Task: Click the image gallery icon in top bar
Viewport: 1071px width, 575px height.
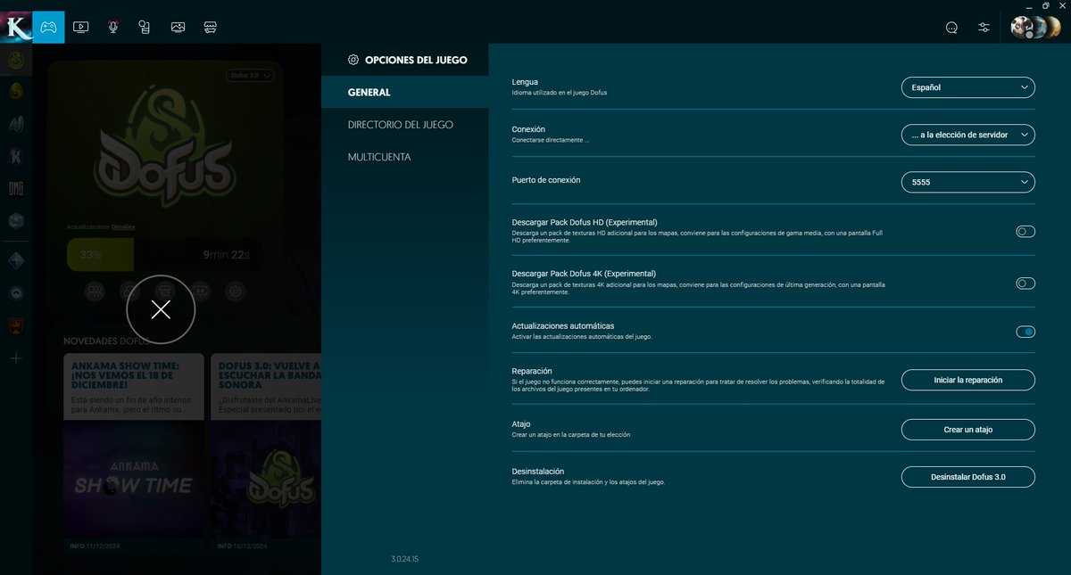Action: coord(178,27)
